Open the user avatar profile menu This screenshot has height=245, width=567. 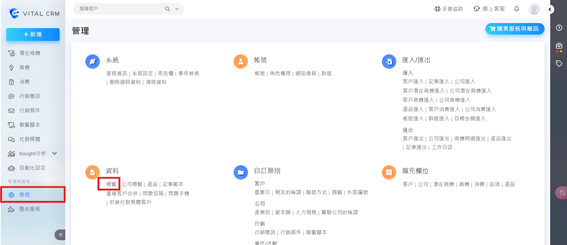point(534,9)
